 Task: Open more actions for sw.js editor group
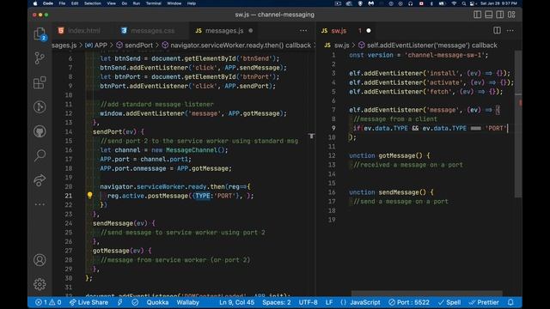tap(510, 31)
